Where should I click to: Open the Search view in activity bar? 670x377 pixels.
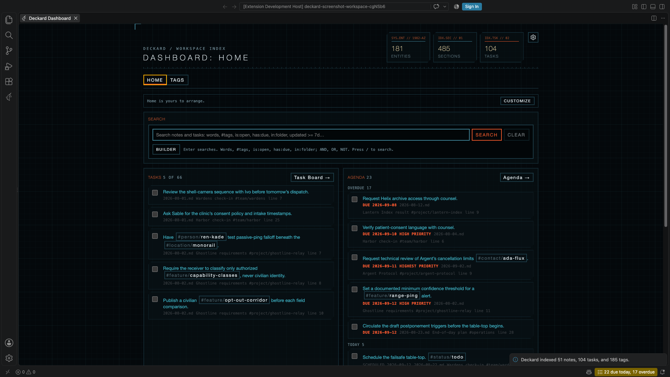tap(9, 35)
